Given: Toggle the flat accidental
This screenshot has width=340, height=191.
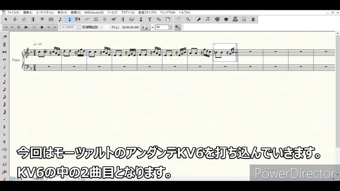Looking at the screenshot, I should [x=4, y=134].
